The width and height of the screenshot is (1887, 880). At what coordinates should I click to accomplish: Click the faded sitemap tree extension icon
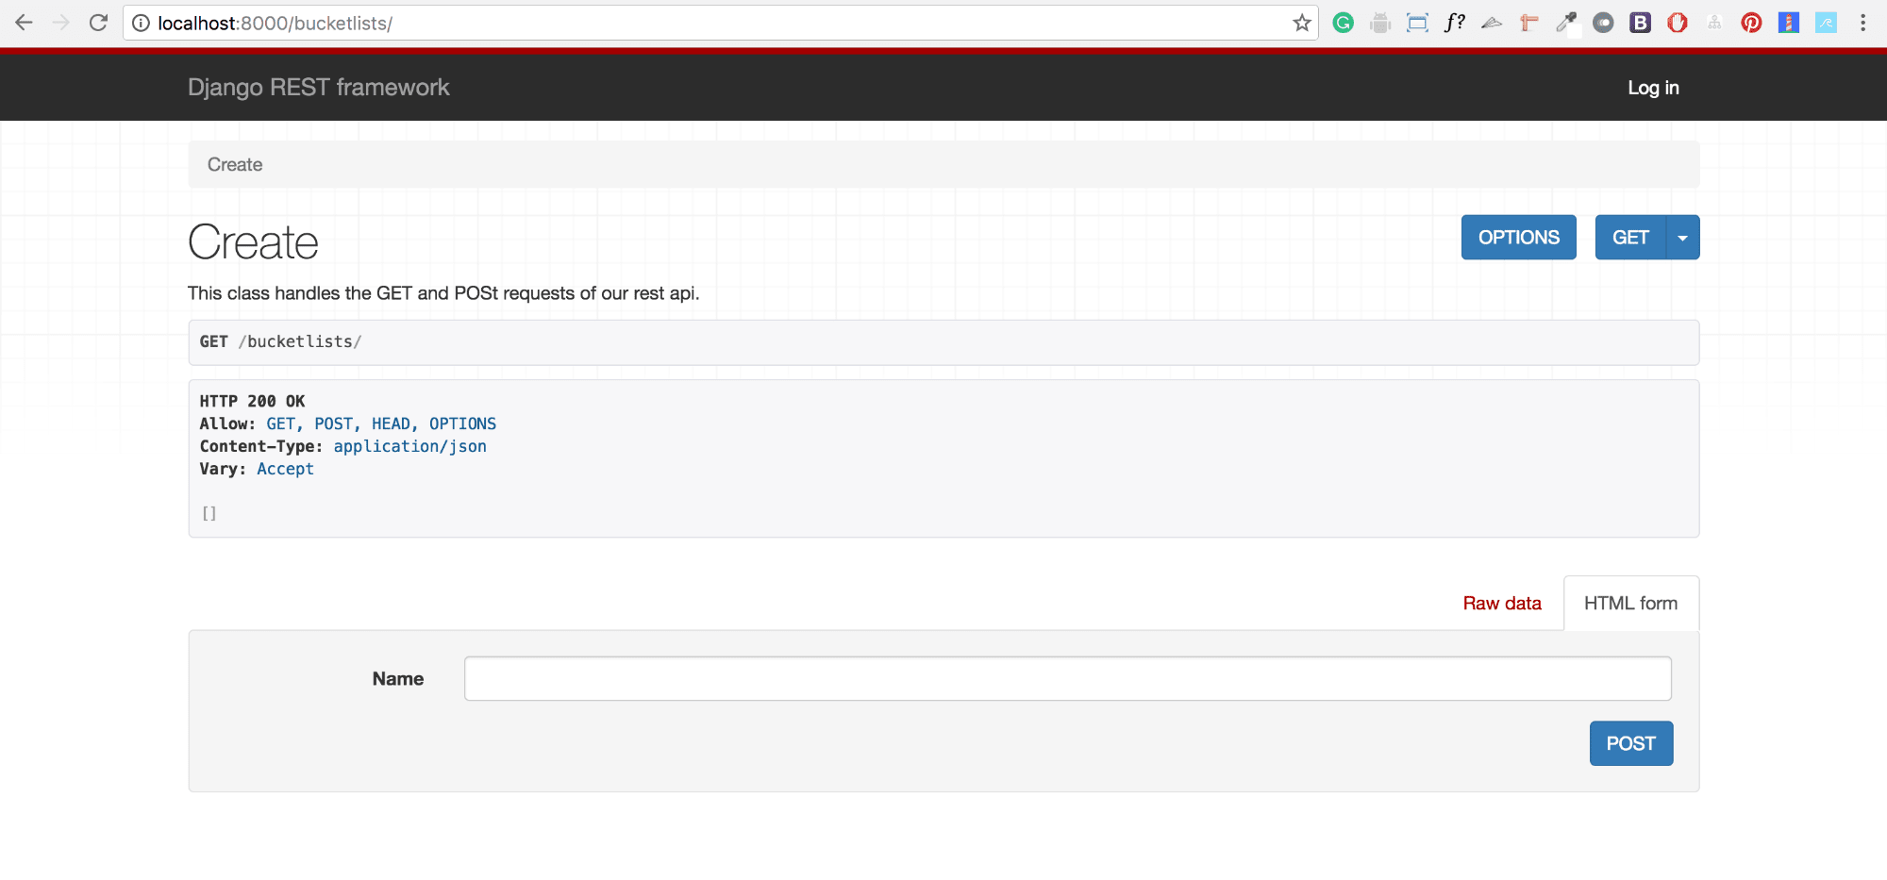(x=1714, y=23)
